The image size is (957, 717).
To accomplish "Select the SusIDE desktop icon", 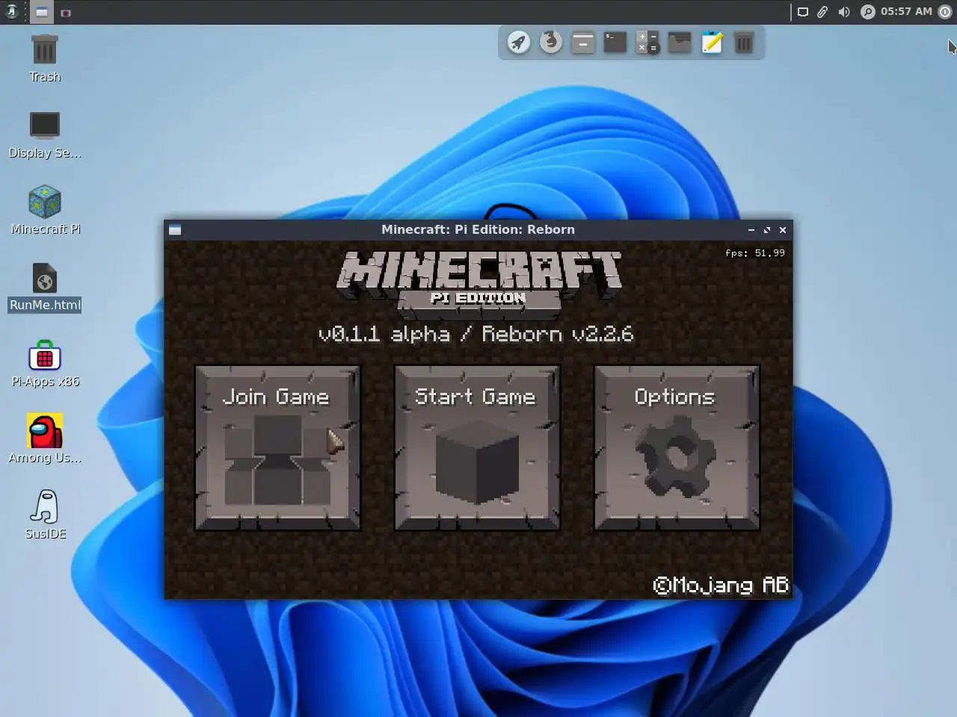I will pyautogui.click(x=45, y=515).
